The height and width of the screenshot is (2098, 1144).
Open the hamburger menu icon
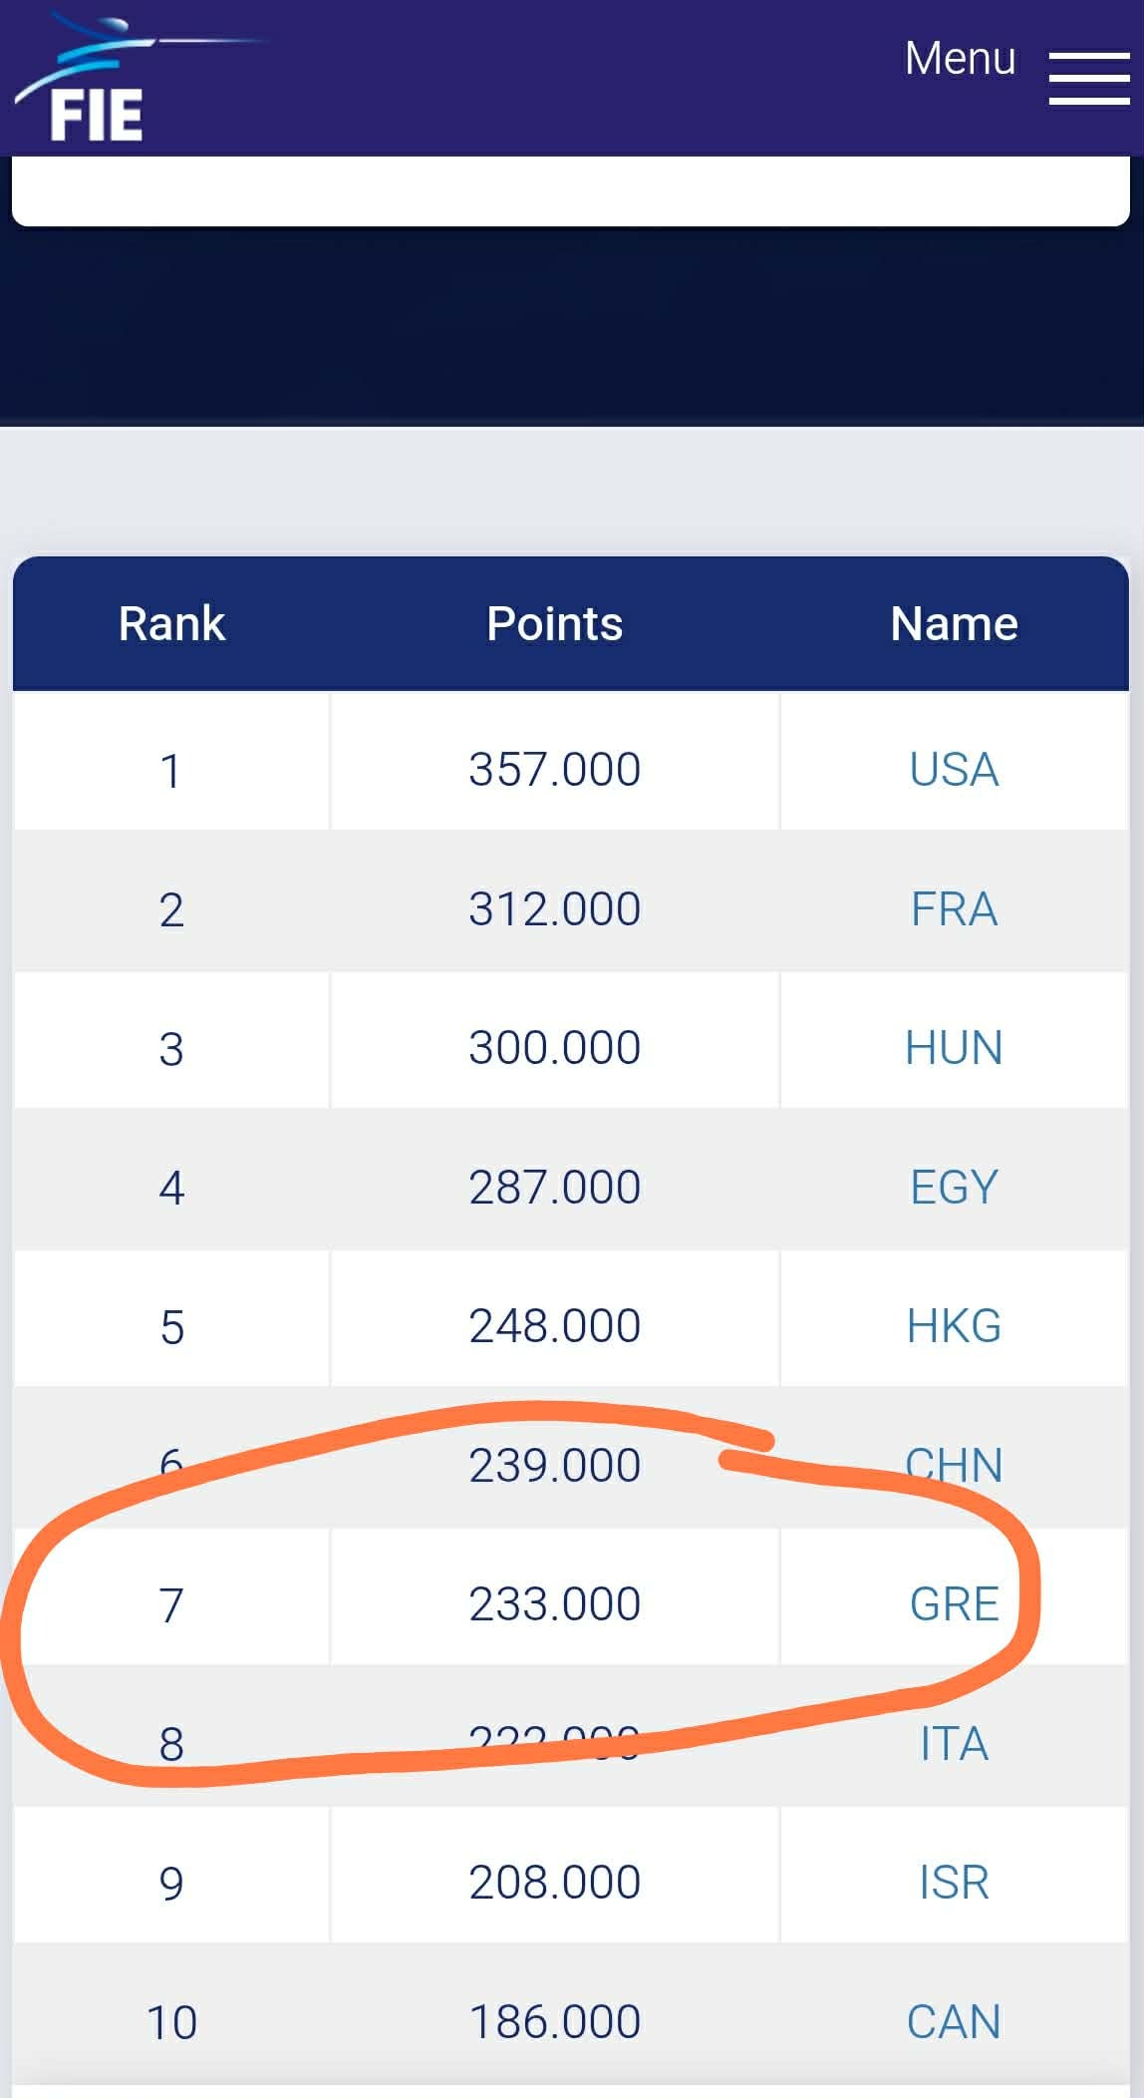click(1088, 79)
